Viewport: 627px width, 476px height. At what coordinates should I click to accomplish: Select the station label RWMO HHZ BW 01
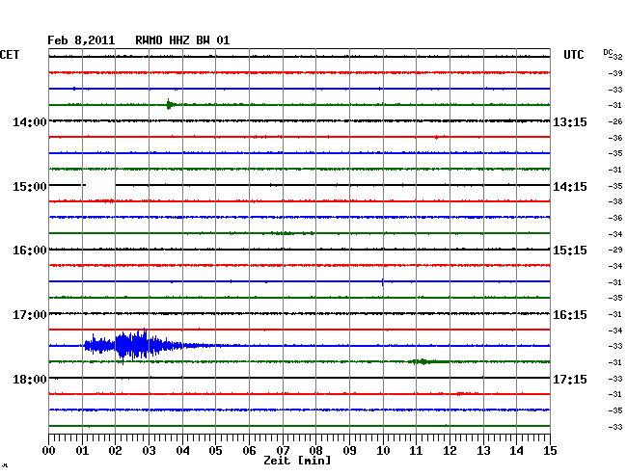(x=182, y=40)
